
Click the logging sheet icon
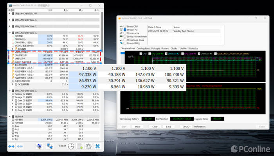[x=80, y=146]
